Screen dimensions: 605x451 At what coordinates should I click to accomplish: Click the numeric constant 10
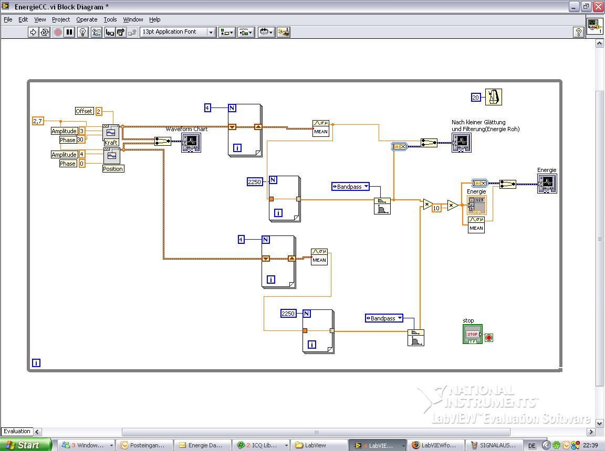436,208
